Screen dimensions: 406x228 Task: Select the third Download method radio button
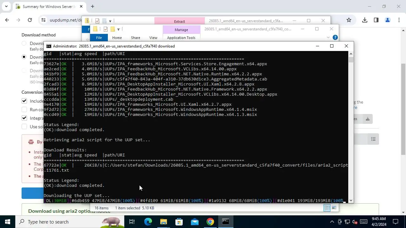pos(24,71)
